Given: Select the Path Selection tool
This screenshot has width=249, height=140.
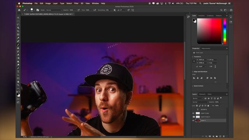Looking at the screenshot, I should [x=18, y=75].
